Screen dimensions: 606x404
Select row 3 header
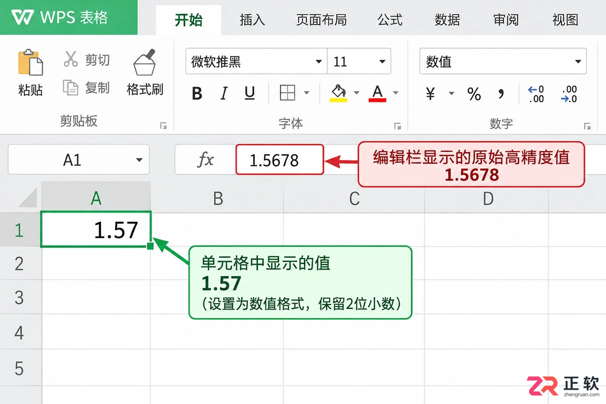tap(21, 297)
